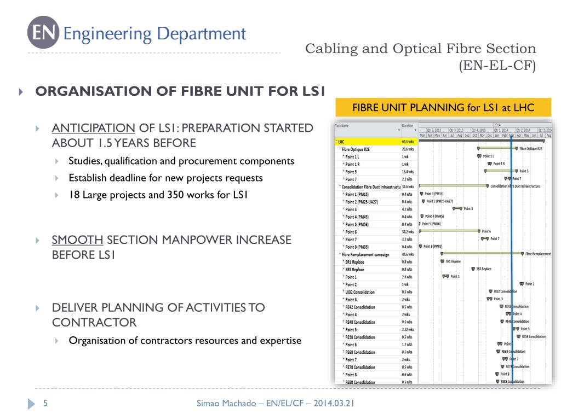Select the Point 1 R task row
This screenshot has width=561, height=420.
(x=376, y=164)
